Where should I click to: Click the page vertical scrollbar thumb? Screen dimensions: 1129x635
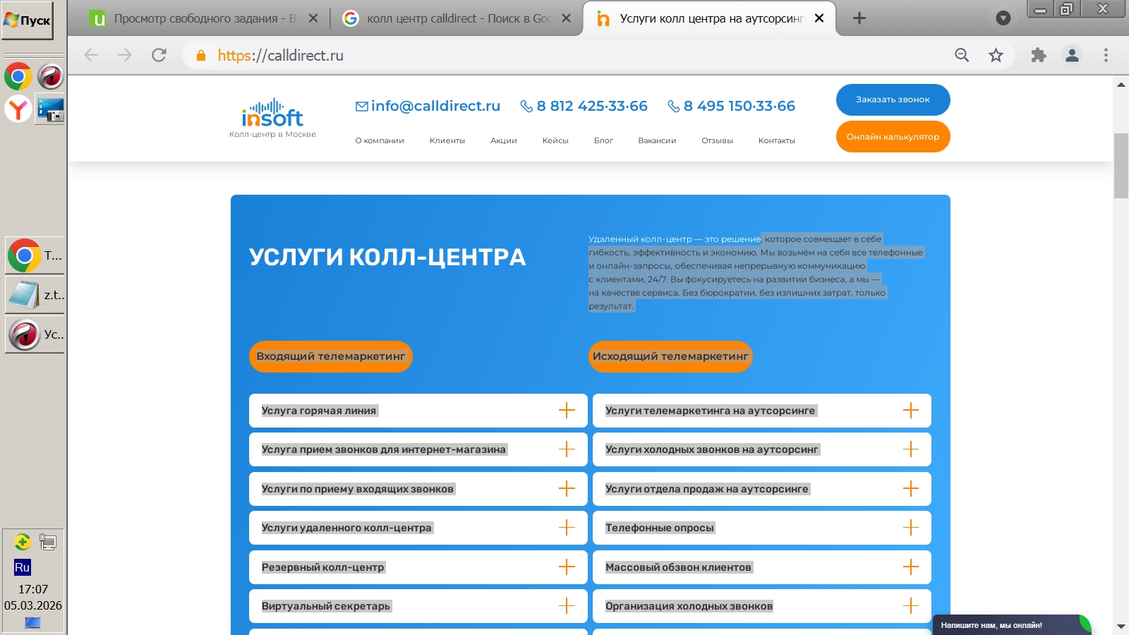1121,166
